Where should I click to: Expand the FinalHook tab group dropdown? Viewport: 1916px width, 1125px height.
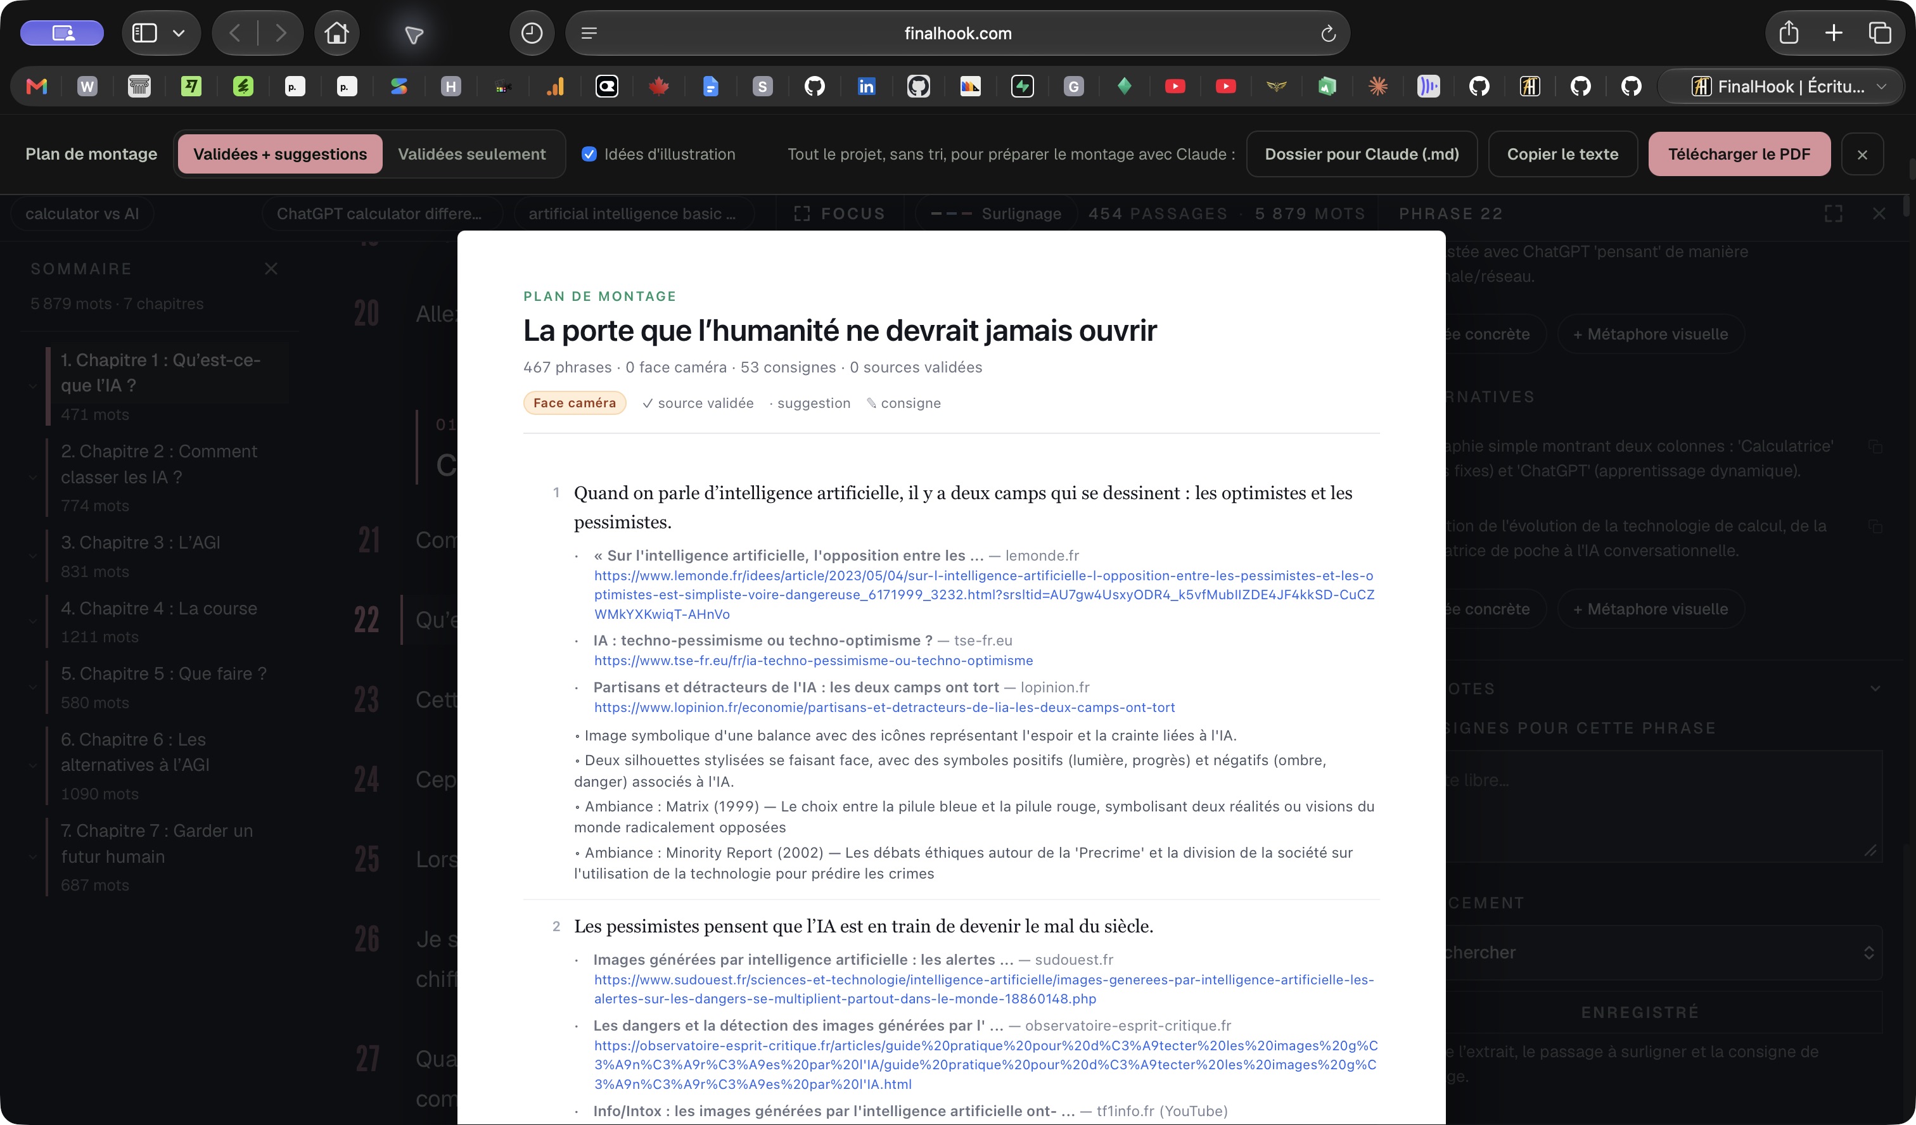[x=1881, y=87]
